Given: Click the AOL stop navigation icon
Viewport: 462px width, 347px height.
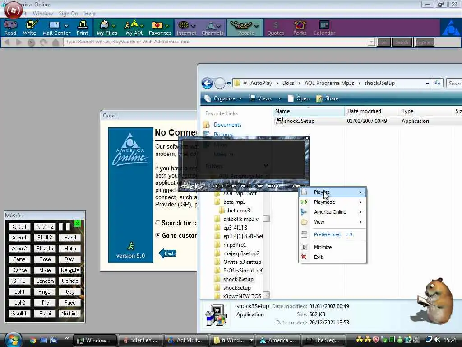Looking at the screenshot, I should point(31,42).
